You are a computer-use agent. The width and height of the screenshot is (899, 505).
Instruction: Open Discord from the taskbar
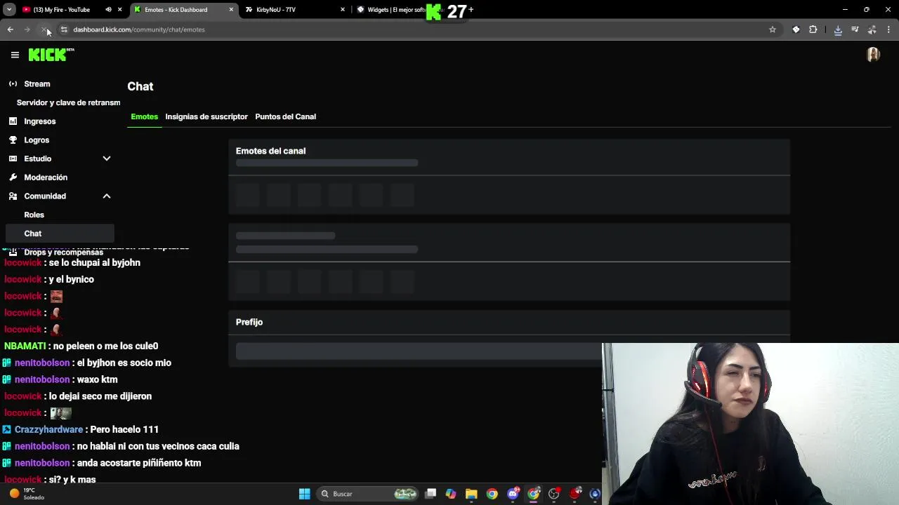[x=513, y=494]
